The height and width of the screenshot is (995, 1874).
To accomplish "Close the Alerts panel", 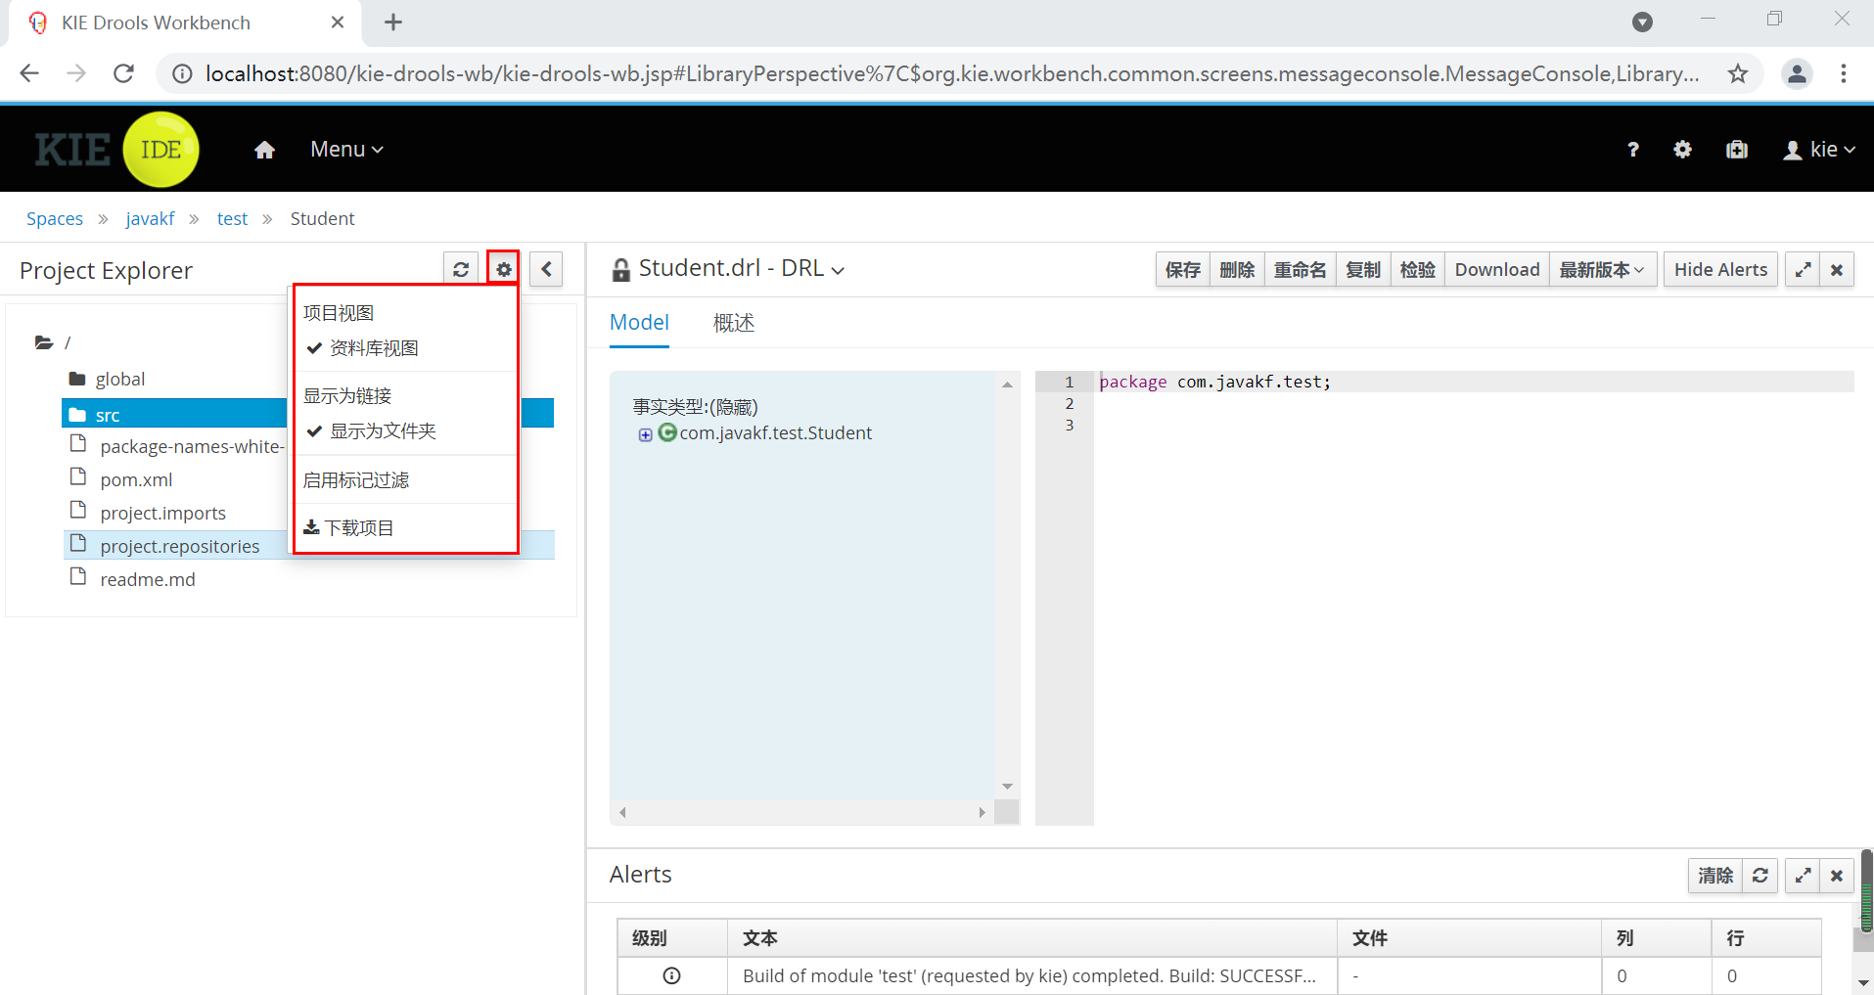I will point(1837,876).
